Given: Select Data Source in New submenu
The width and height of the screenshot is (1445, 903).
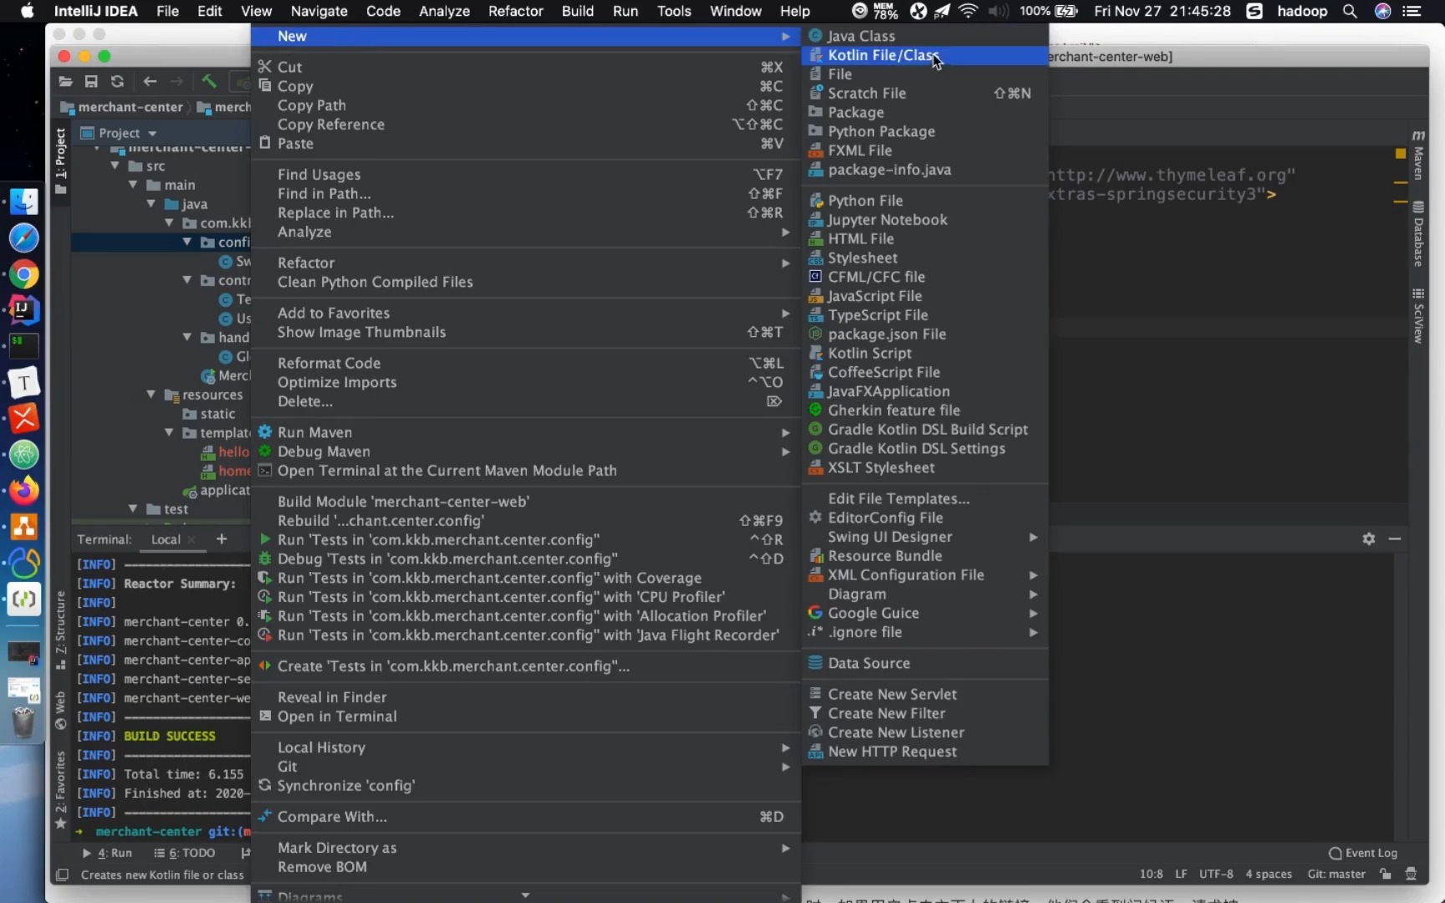Looking at the screenshot, I should (925, 663).
